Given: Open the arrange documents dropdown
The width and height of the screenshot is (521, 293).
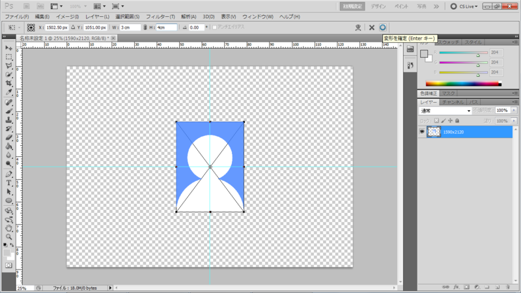Looking at the screenshot, I should point(100,7).
